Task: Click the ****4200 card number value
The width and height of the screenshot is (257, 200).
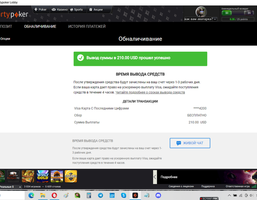Action: pyautogui.click(x=200, y=108)
